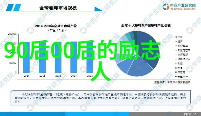Select the 2018 bar in the bar chart
This screenshot has height=116, width=201.
click(x=90, y=57)
